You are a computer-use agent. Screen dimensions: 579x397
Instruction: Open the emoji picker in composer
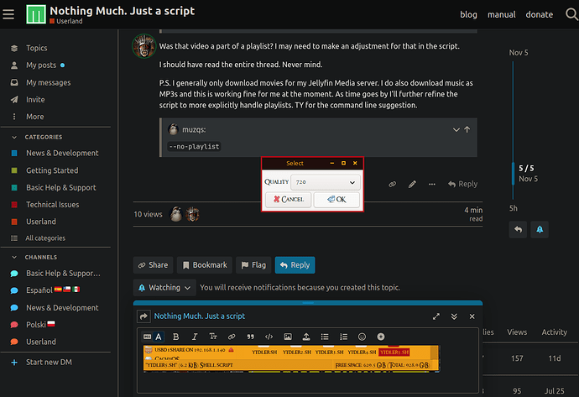[x=362, y=337]
